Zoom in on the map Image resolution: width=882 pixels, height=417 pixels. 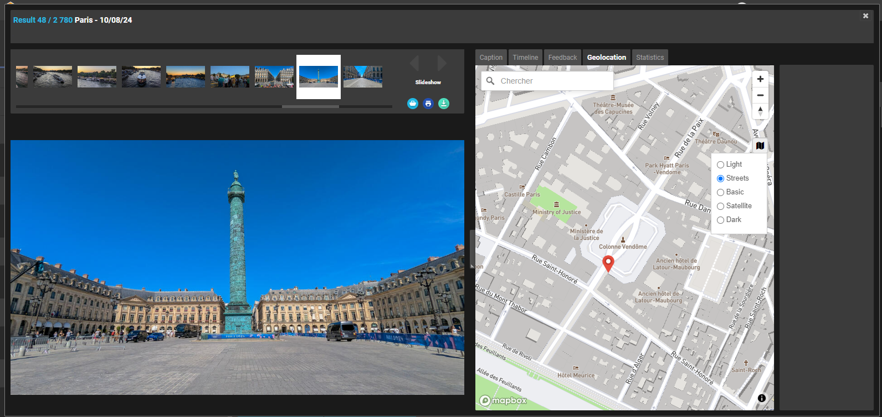pyautogui.click(x=760, y=79)
